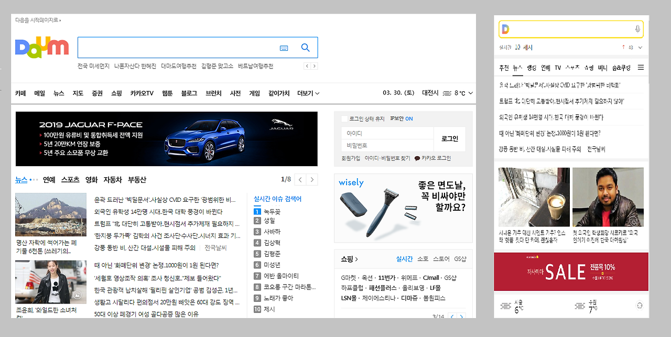The image size is (671, 337).
Task: Select the 추천 tab in mobile view
Action: click(x=504, y=68)
